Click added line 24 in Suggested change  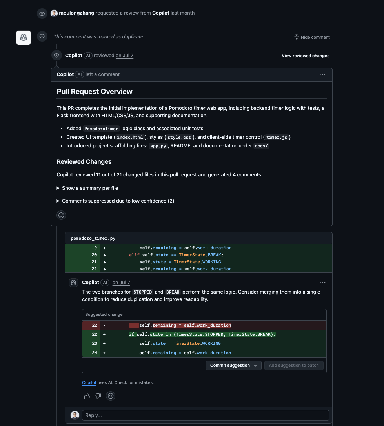coord(204,353)
